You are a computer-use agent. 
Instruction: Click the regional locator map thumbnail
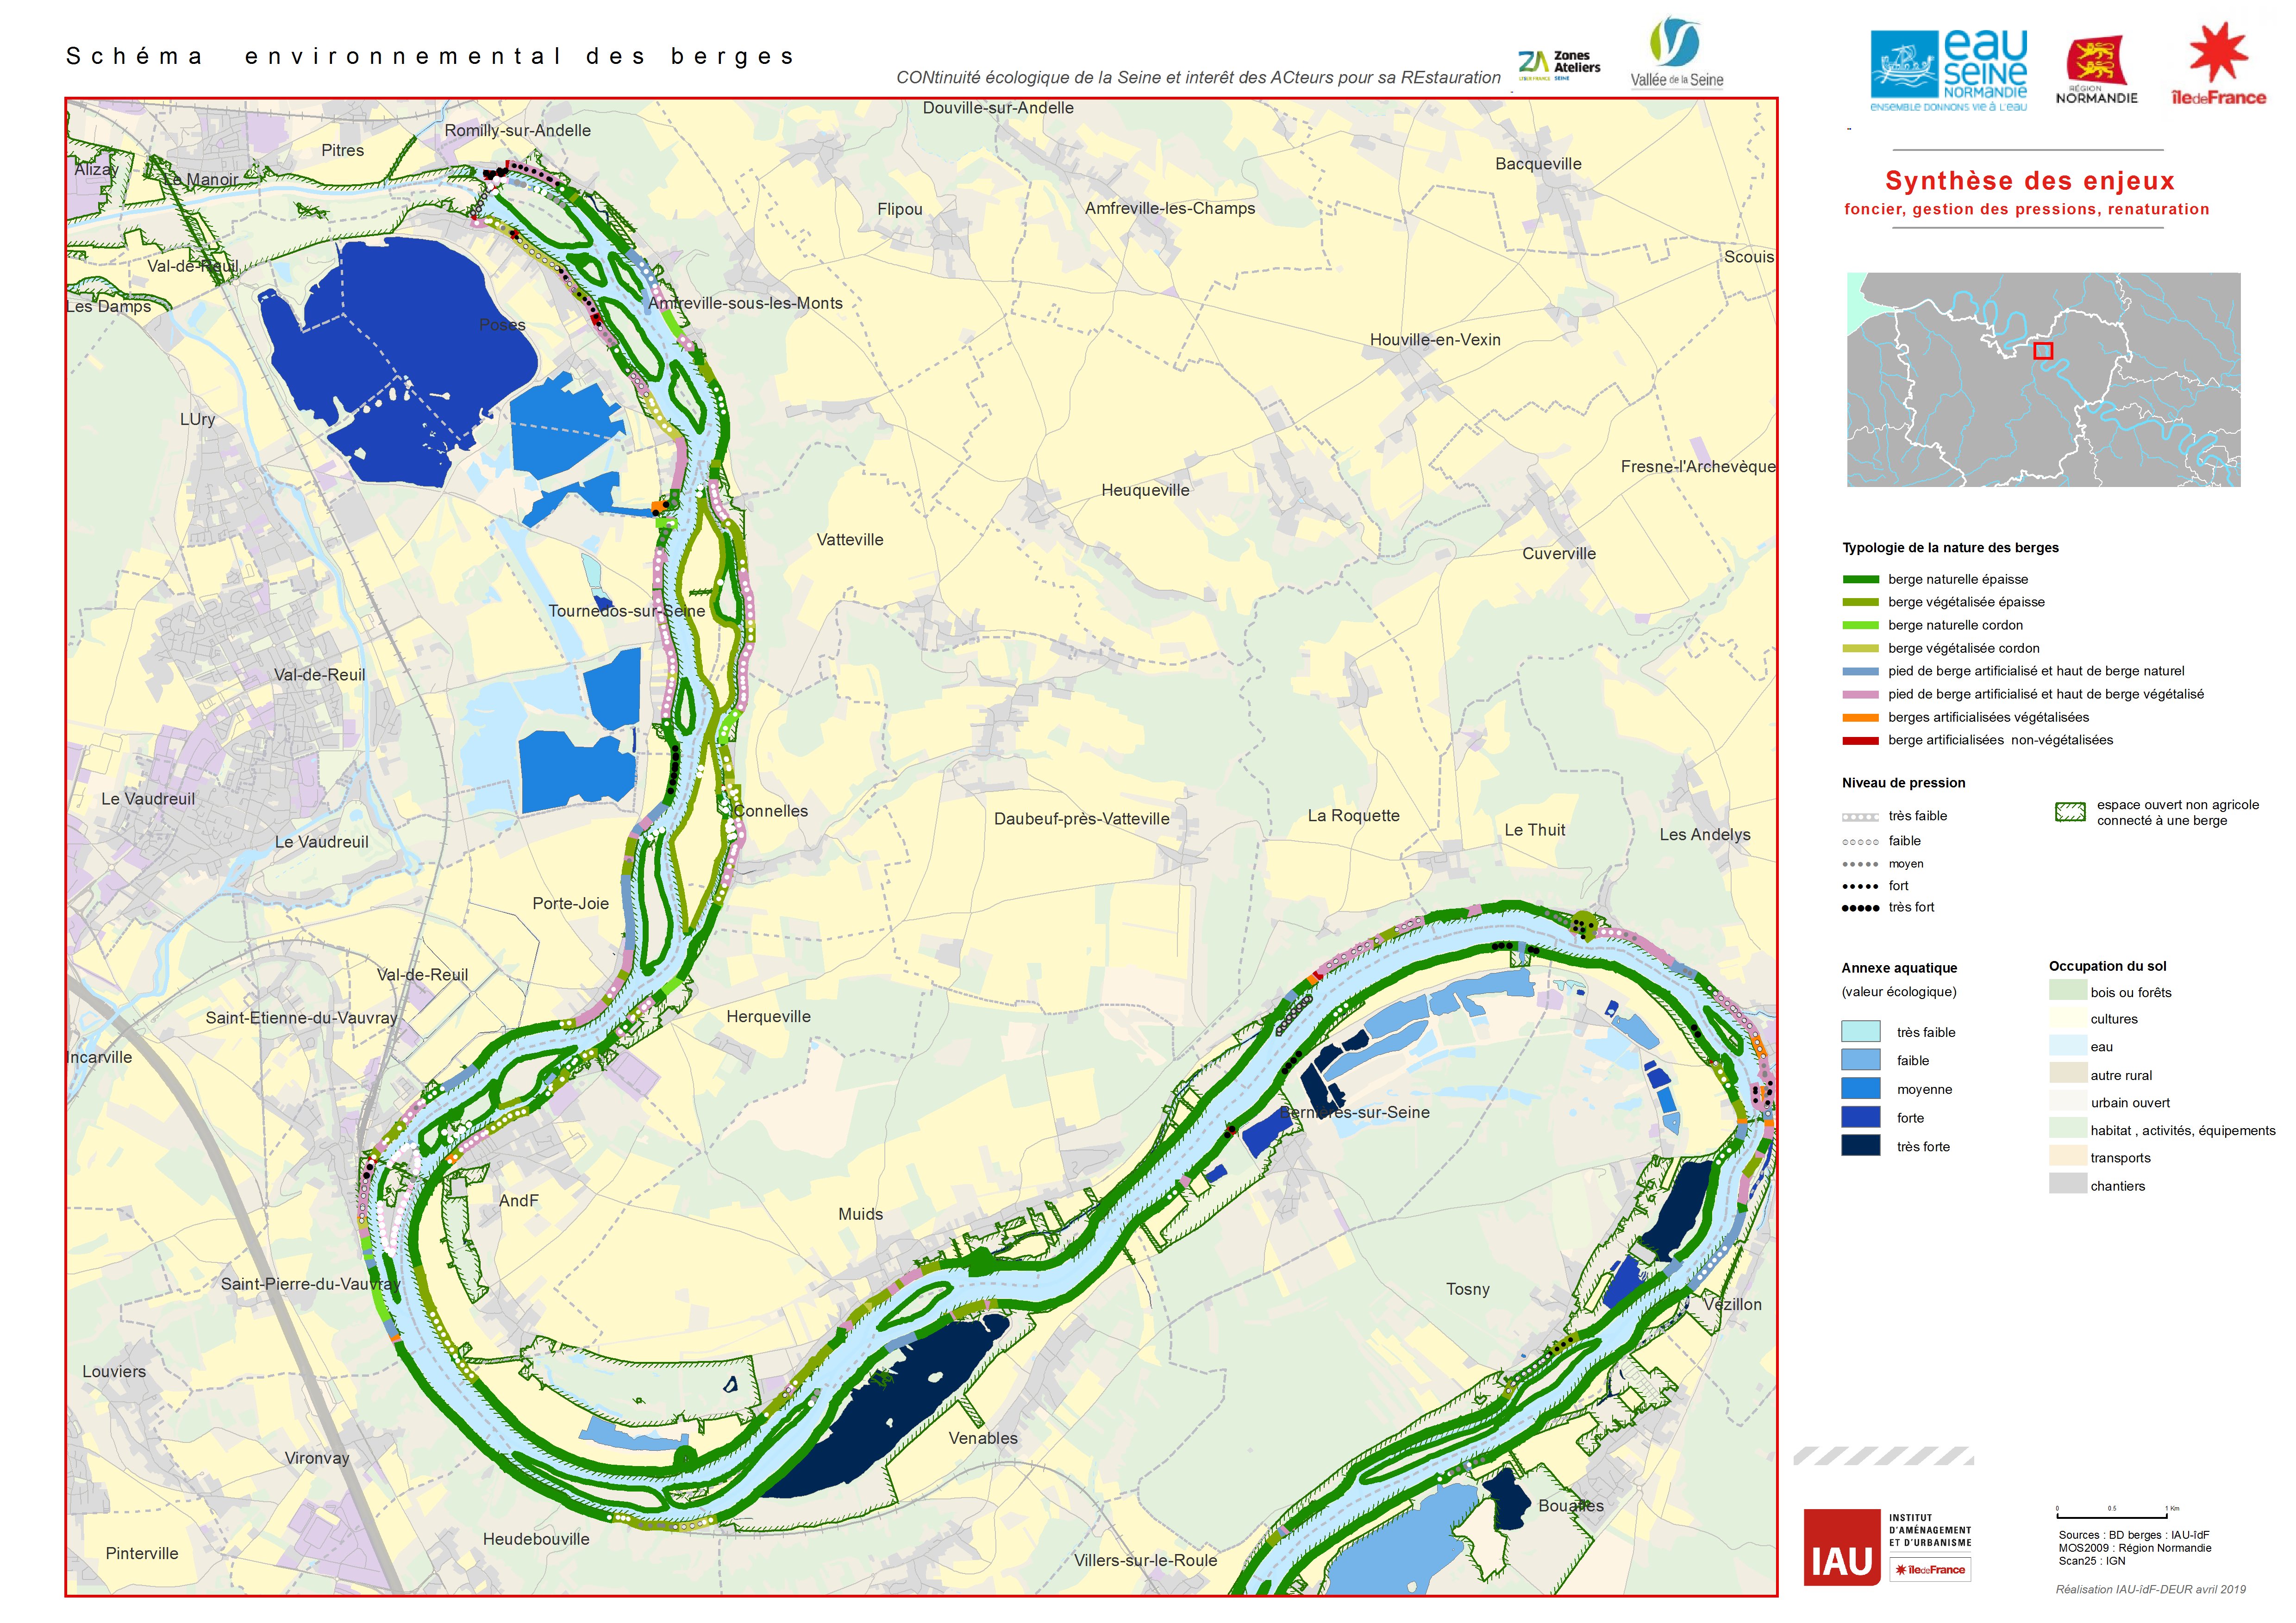[2043, 380]
